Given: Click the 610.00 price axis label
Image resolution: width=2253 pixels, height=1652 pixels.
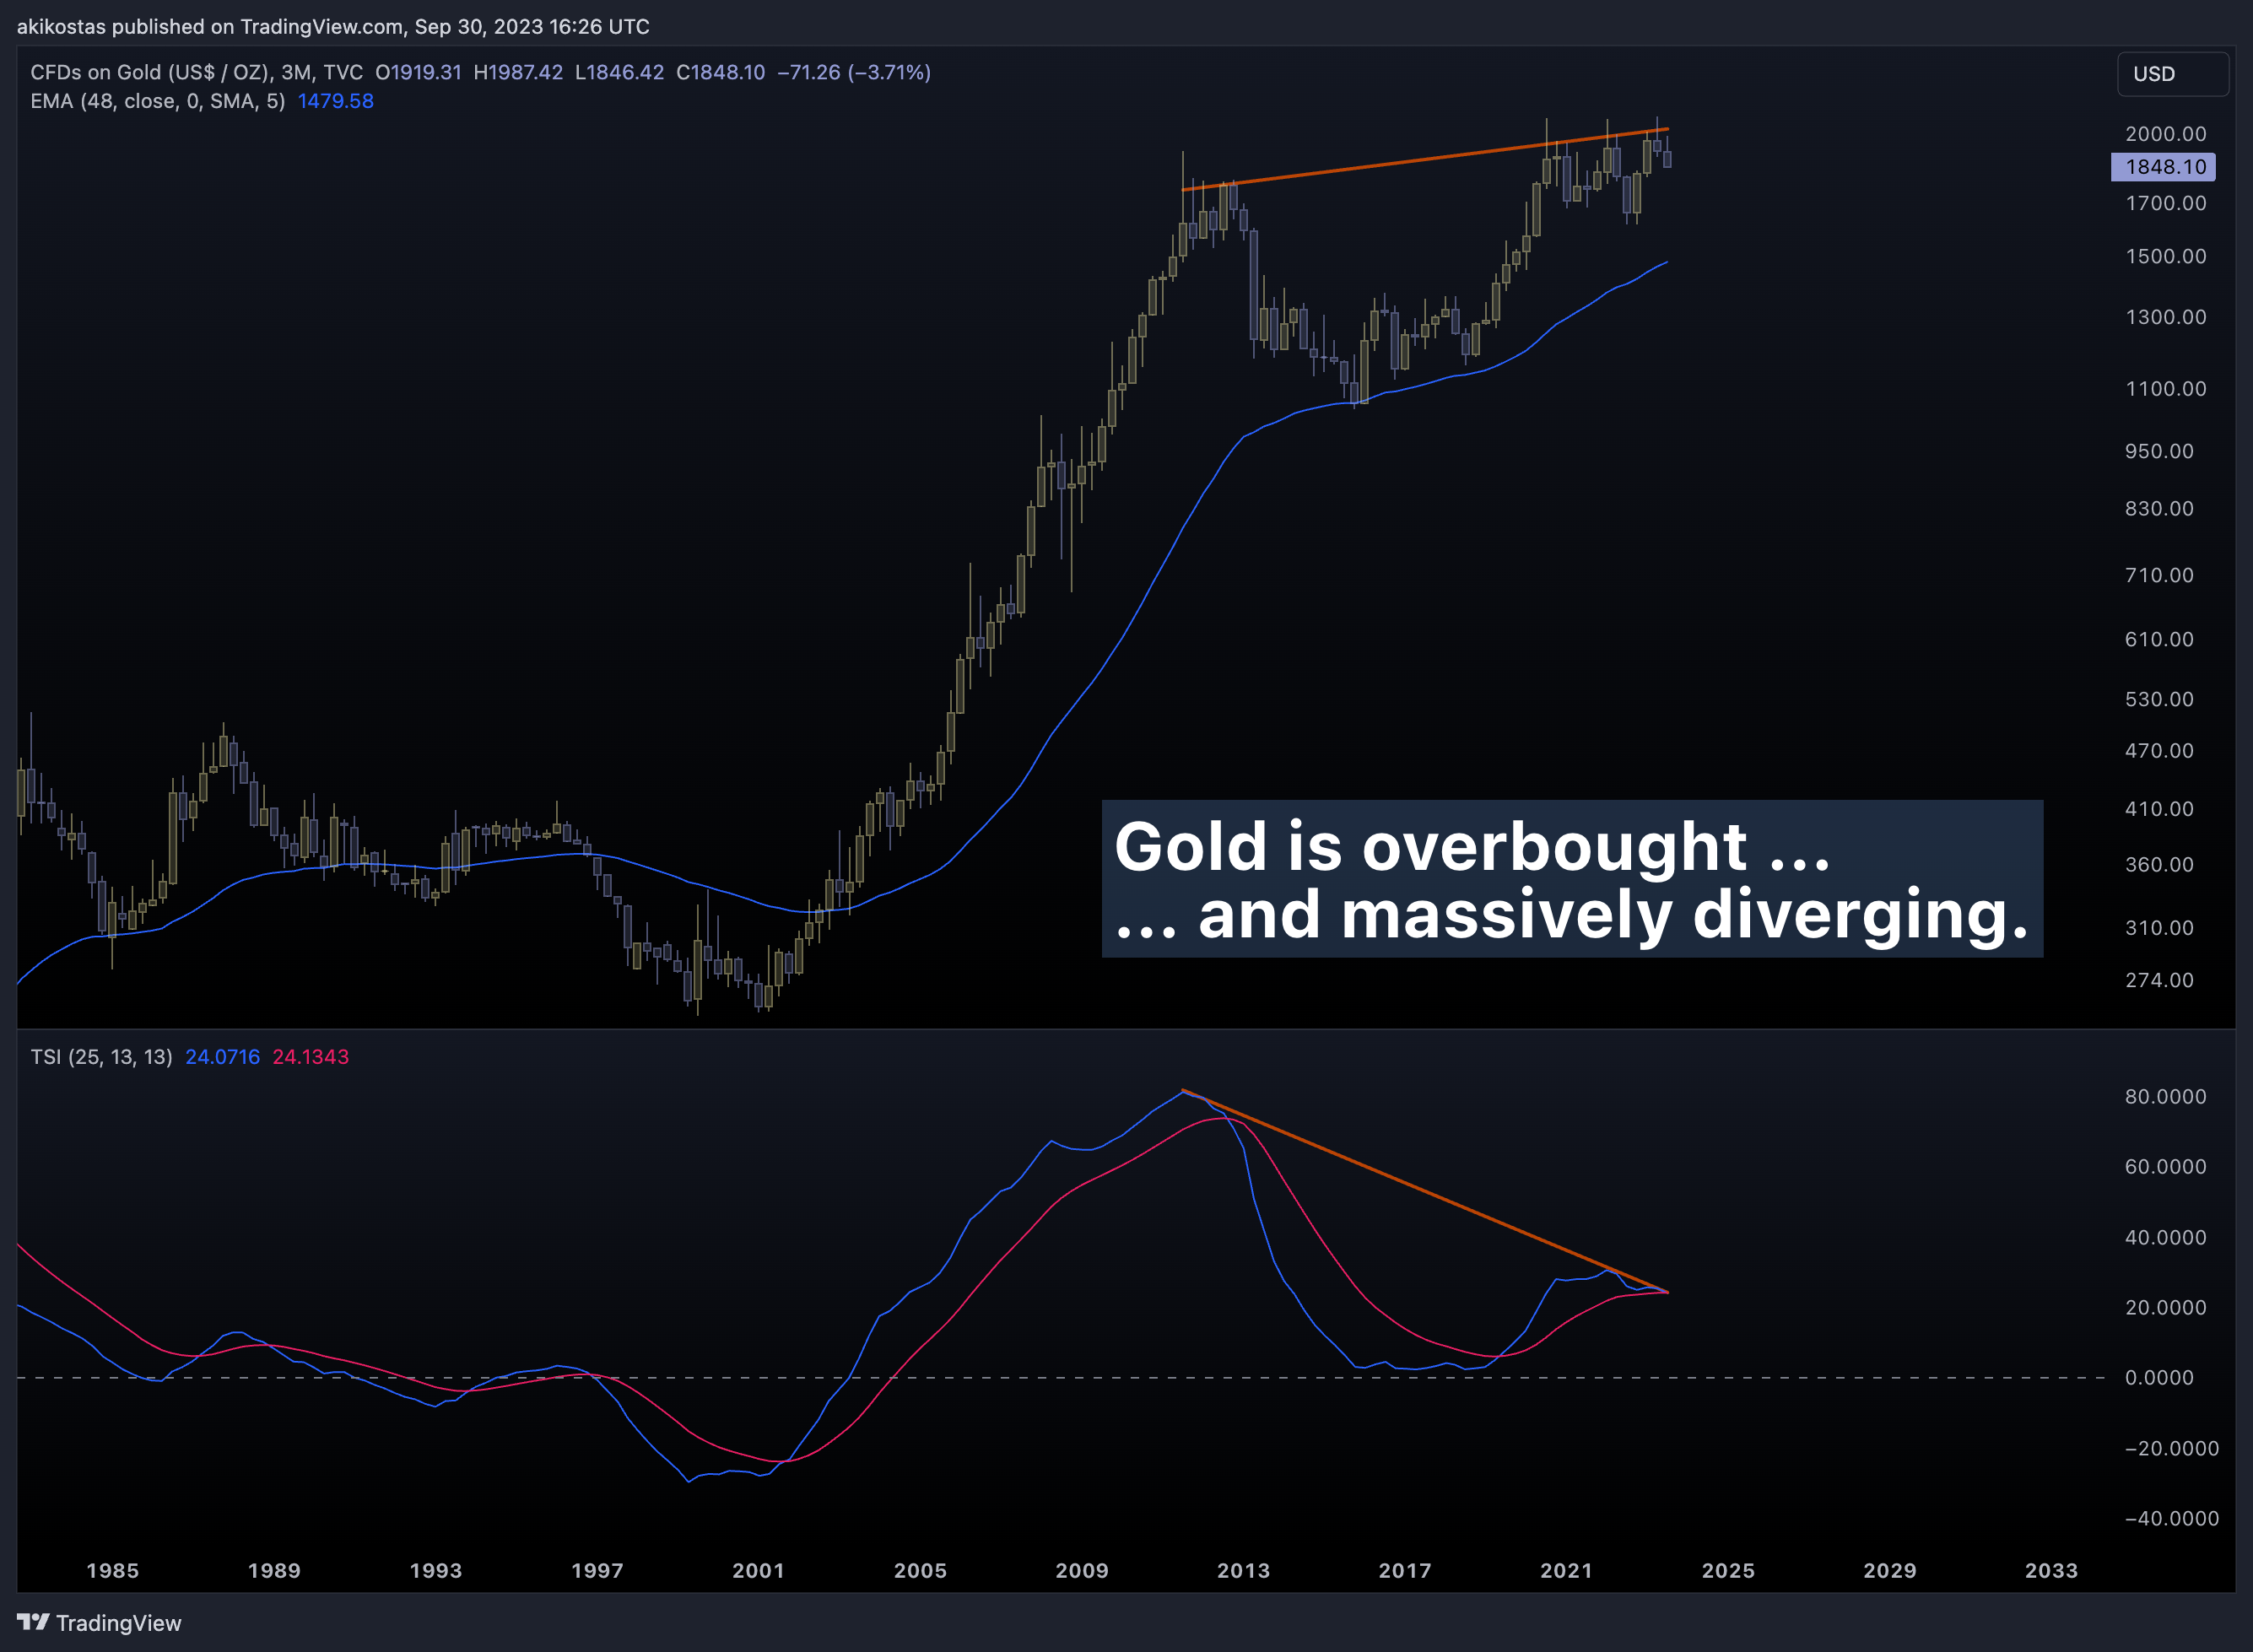Looking at the screenshot, I should (2159, 639).
